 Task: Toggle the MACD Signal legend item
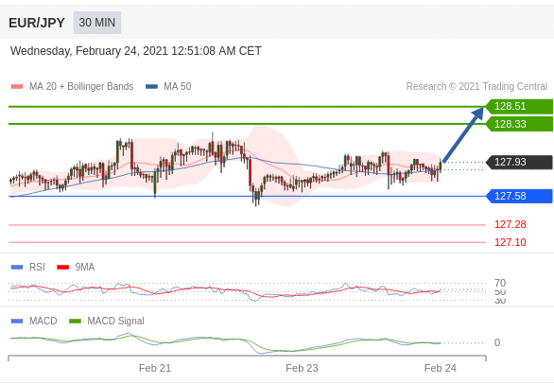coord(107,321)
